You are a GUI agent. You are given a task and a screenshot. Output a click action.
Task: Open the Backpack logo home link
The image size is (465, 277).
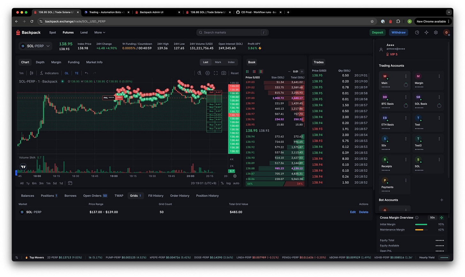pos(28,33)
